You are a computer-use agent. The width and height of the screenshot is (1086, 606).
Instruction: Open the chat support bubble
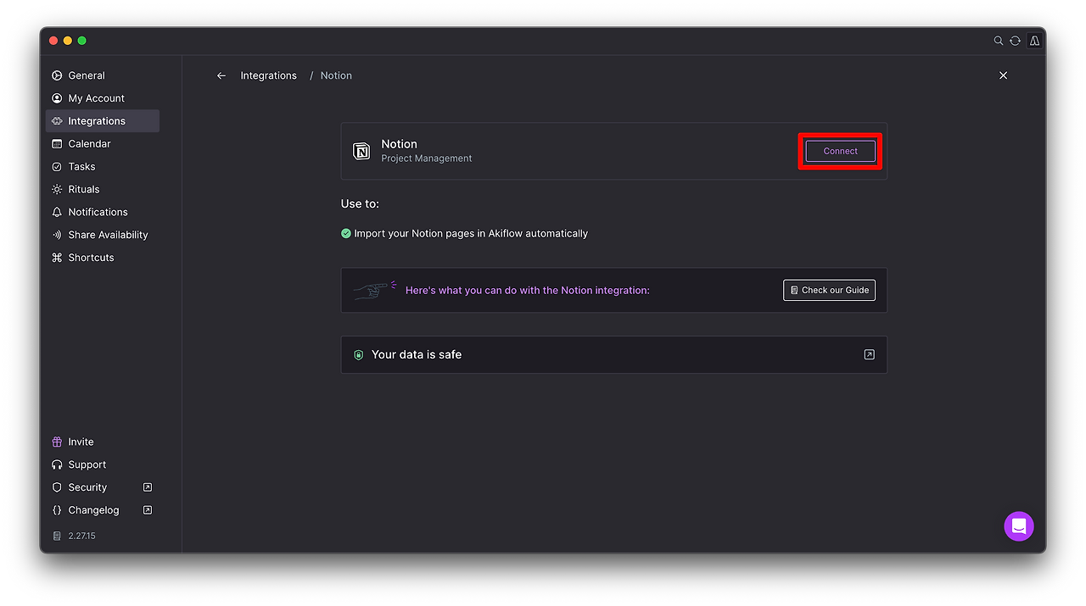coord(1019,525)
